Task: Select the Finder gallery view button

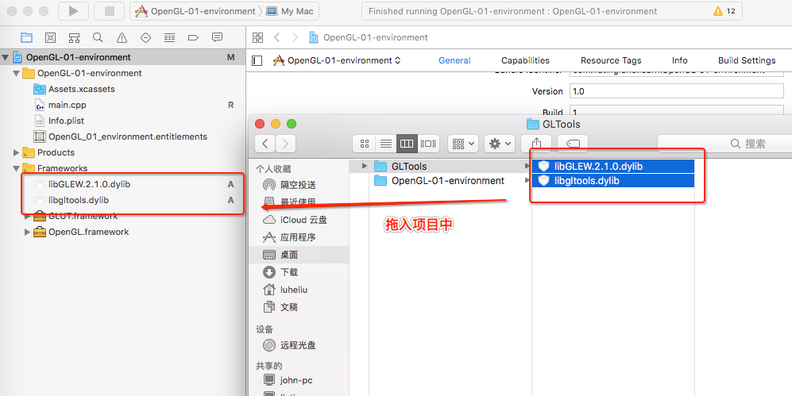Action: click(x=428, y=144)
